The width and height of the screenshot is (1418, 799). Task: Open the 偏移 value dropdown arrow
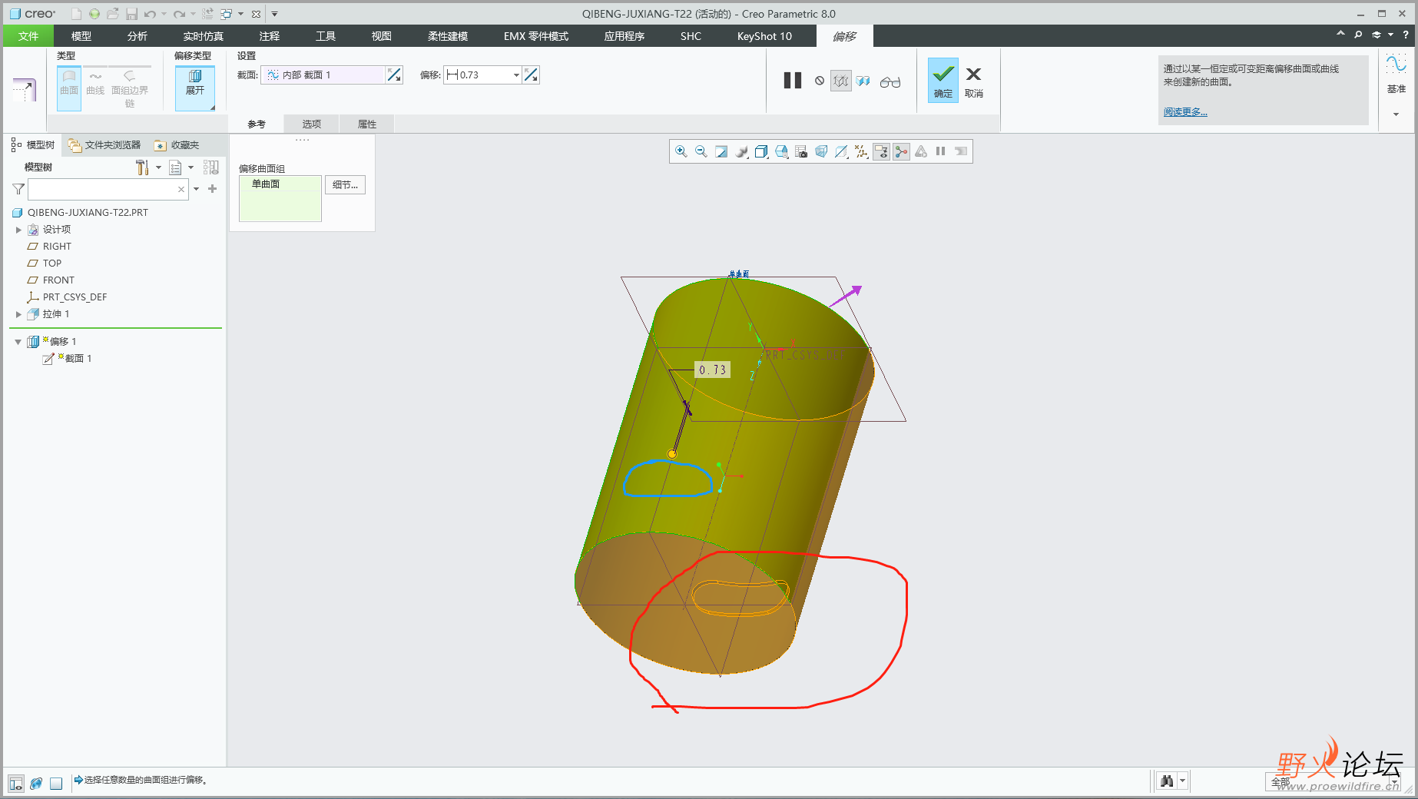(x=516, y=75)
